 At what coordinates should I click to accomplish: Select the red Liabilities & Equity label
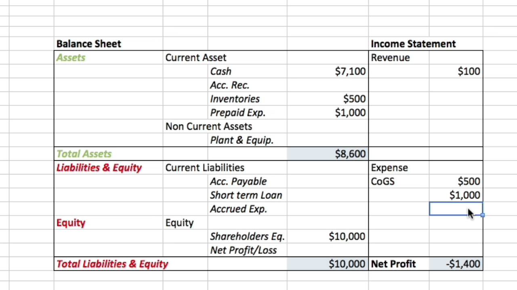point(99,168)
